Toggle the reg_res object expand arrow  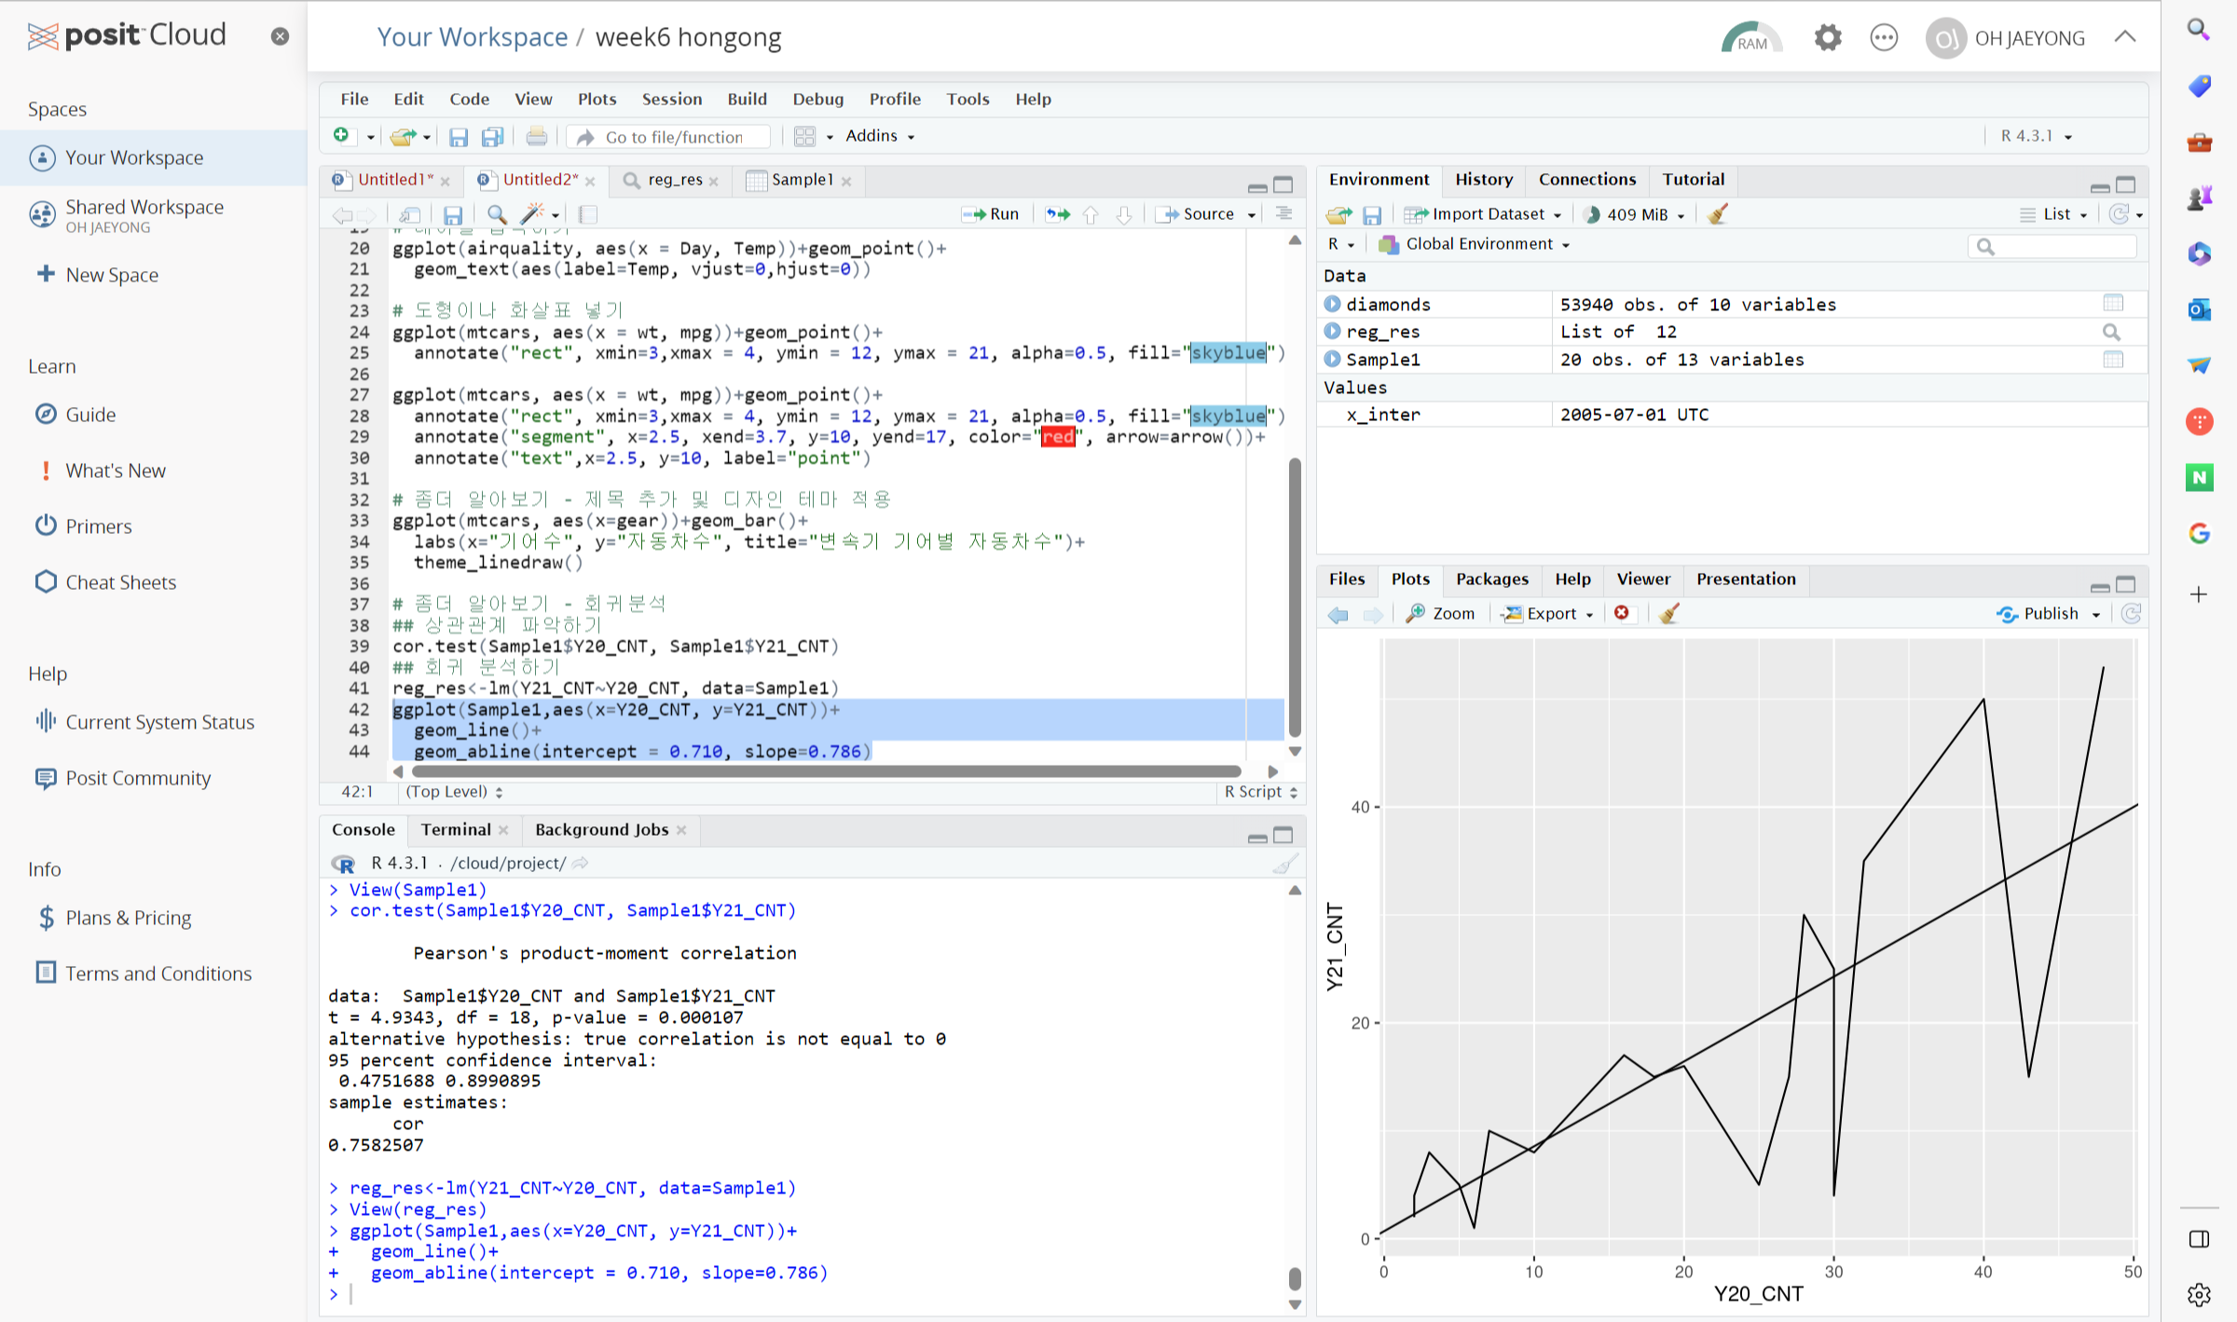(1333, 332)
